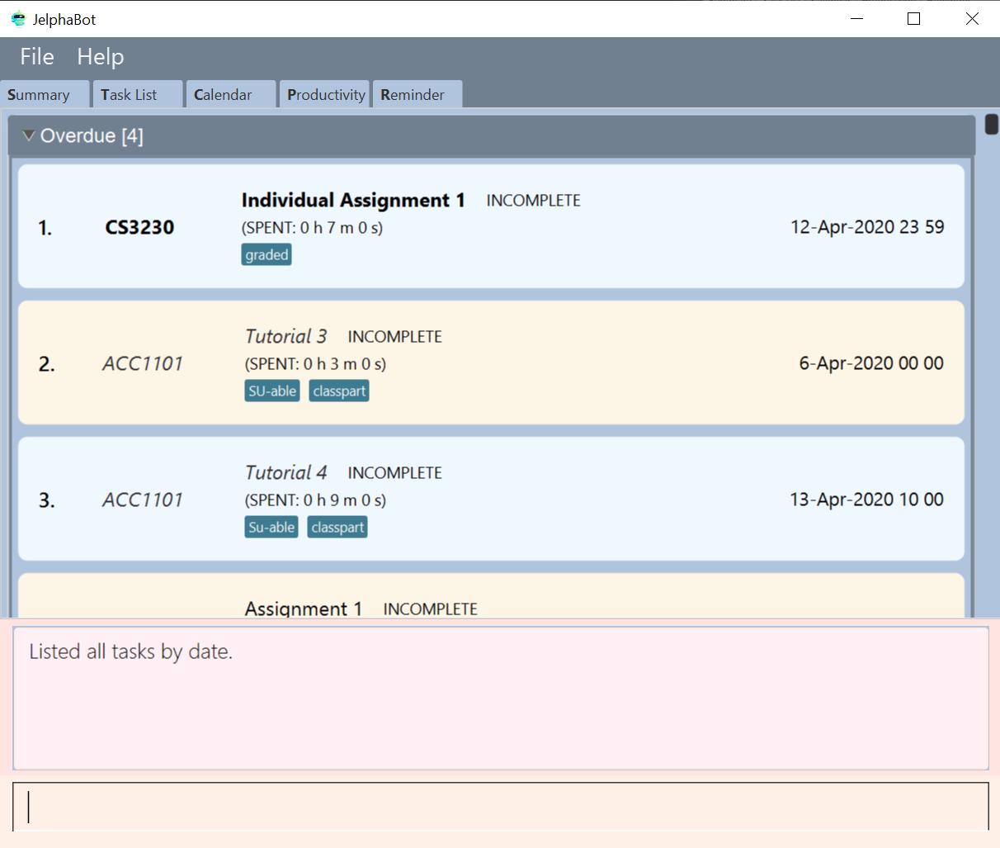Click the vertical scrollbar thumb of task list
The width and height of the screenshot is (1000, 848).
992,125
